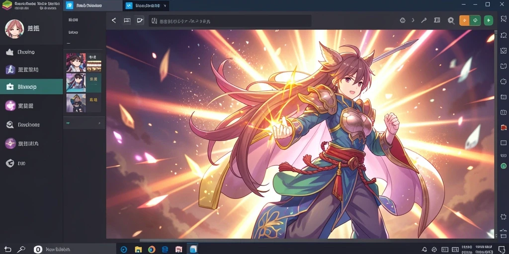Toggle the tag-shaped icon beside the back arrow

click(140, 20)
